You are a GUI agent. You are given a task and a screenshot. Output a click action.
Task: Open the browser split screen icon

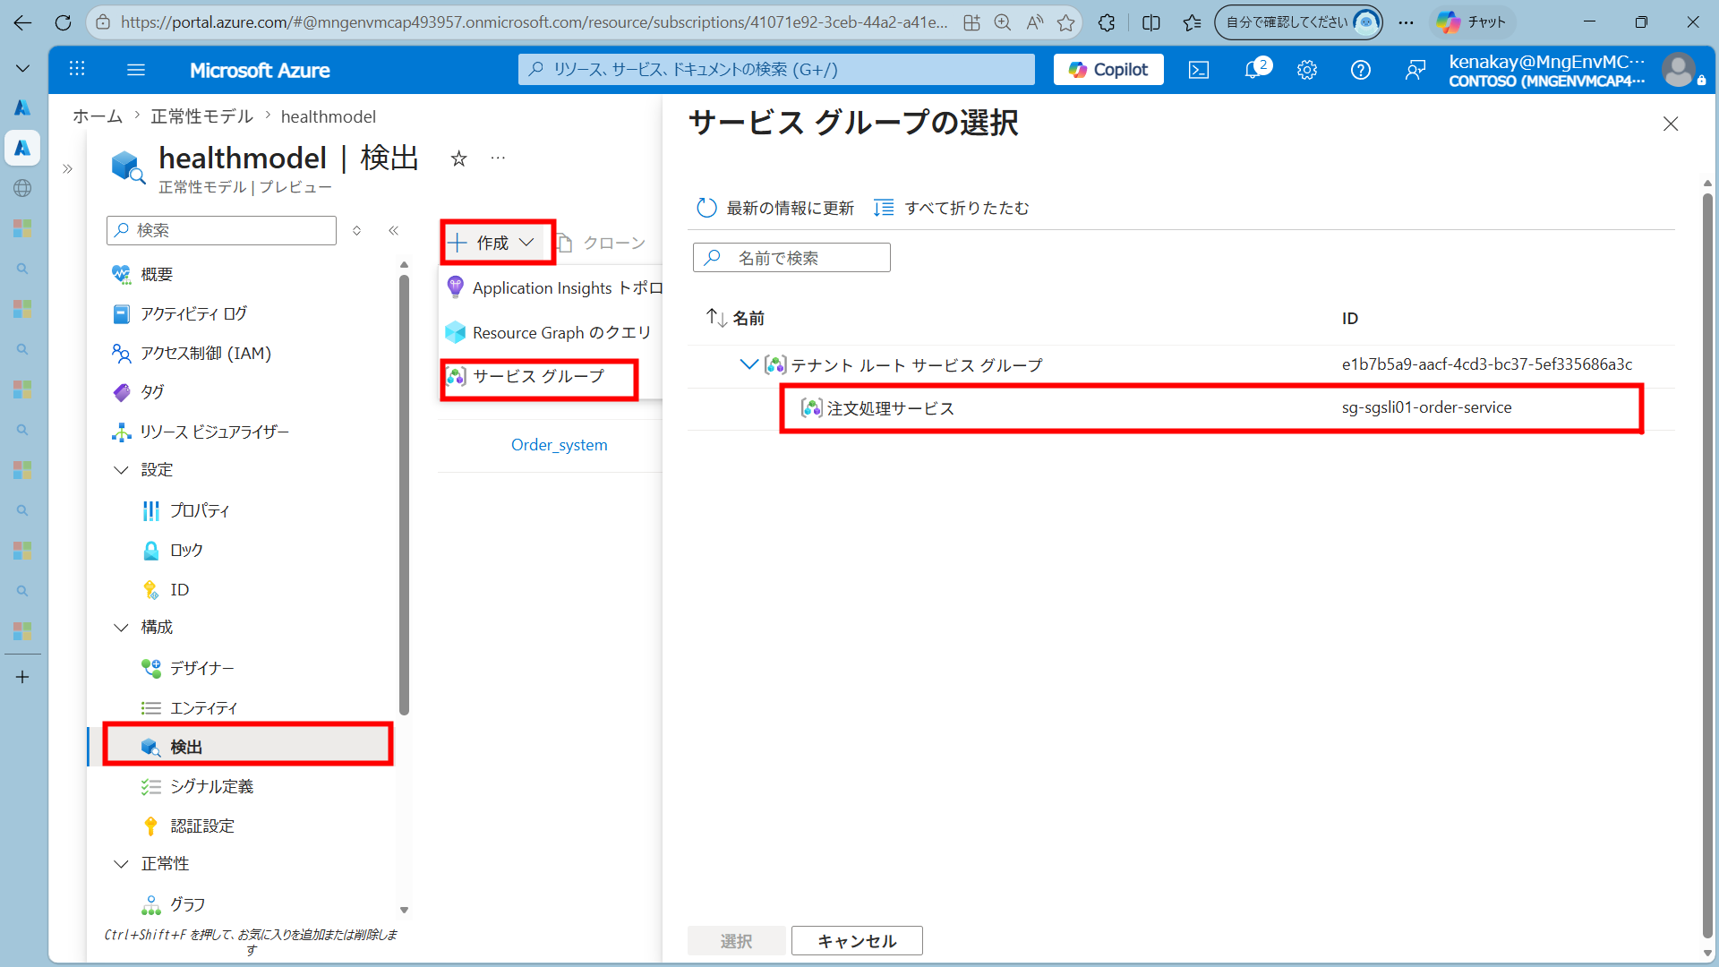pos(1151,22)
